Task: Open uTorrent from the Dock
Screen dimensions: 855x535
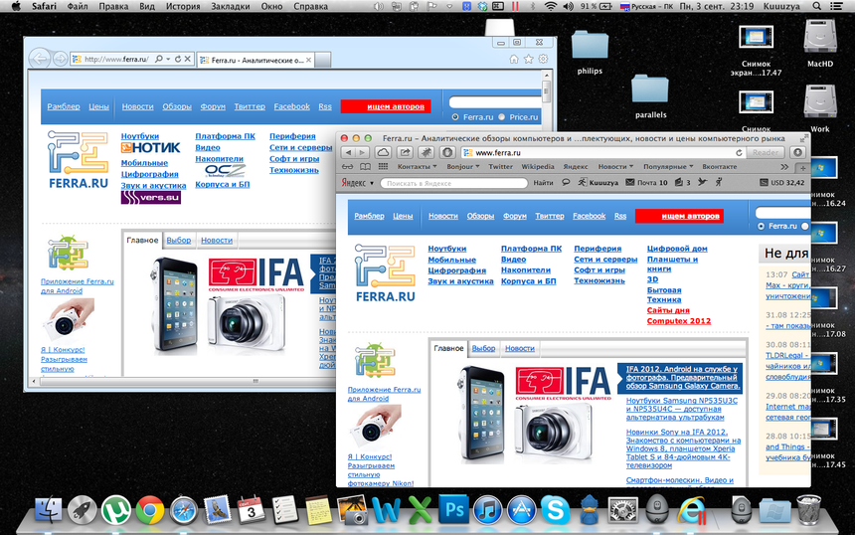Action: 116,510
